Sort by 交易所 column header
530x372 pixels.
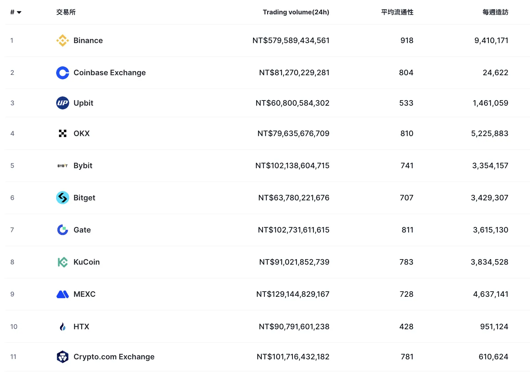(66, 12)
